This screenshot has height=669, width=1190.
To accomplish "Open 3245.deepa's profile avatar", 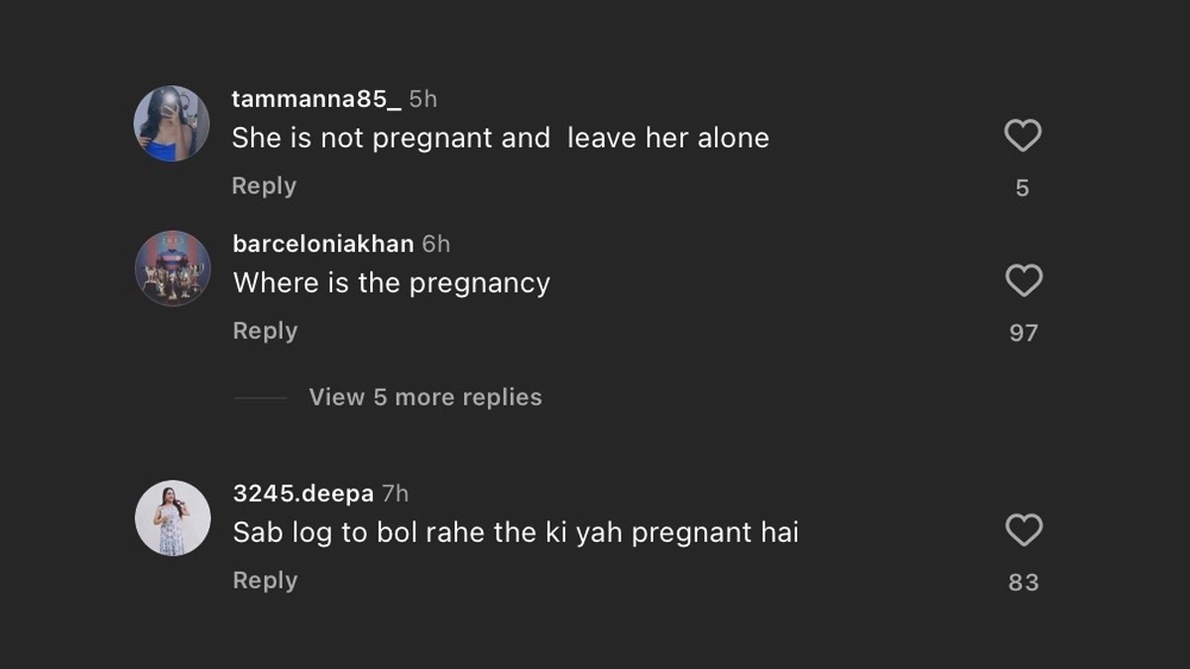I will click(x=173, y=518).
